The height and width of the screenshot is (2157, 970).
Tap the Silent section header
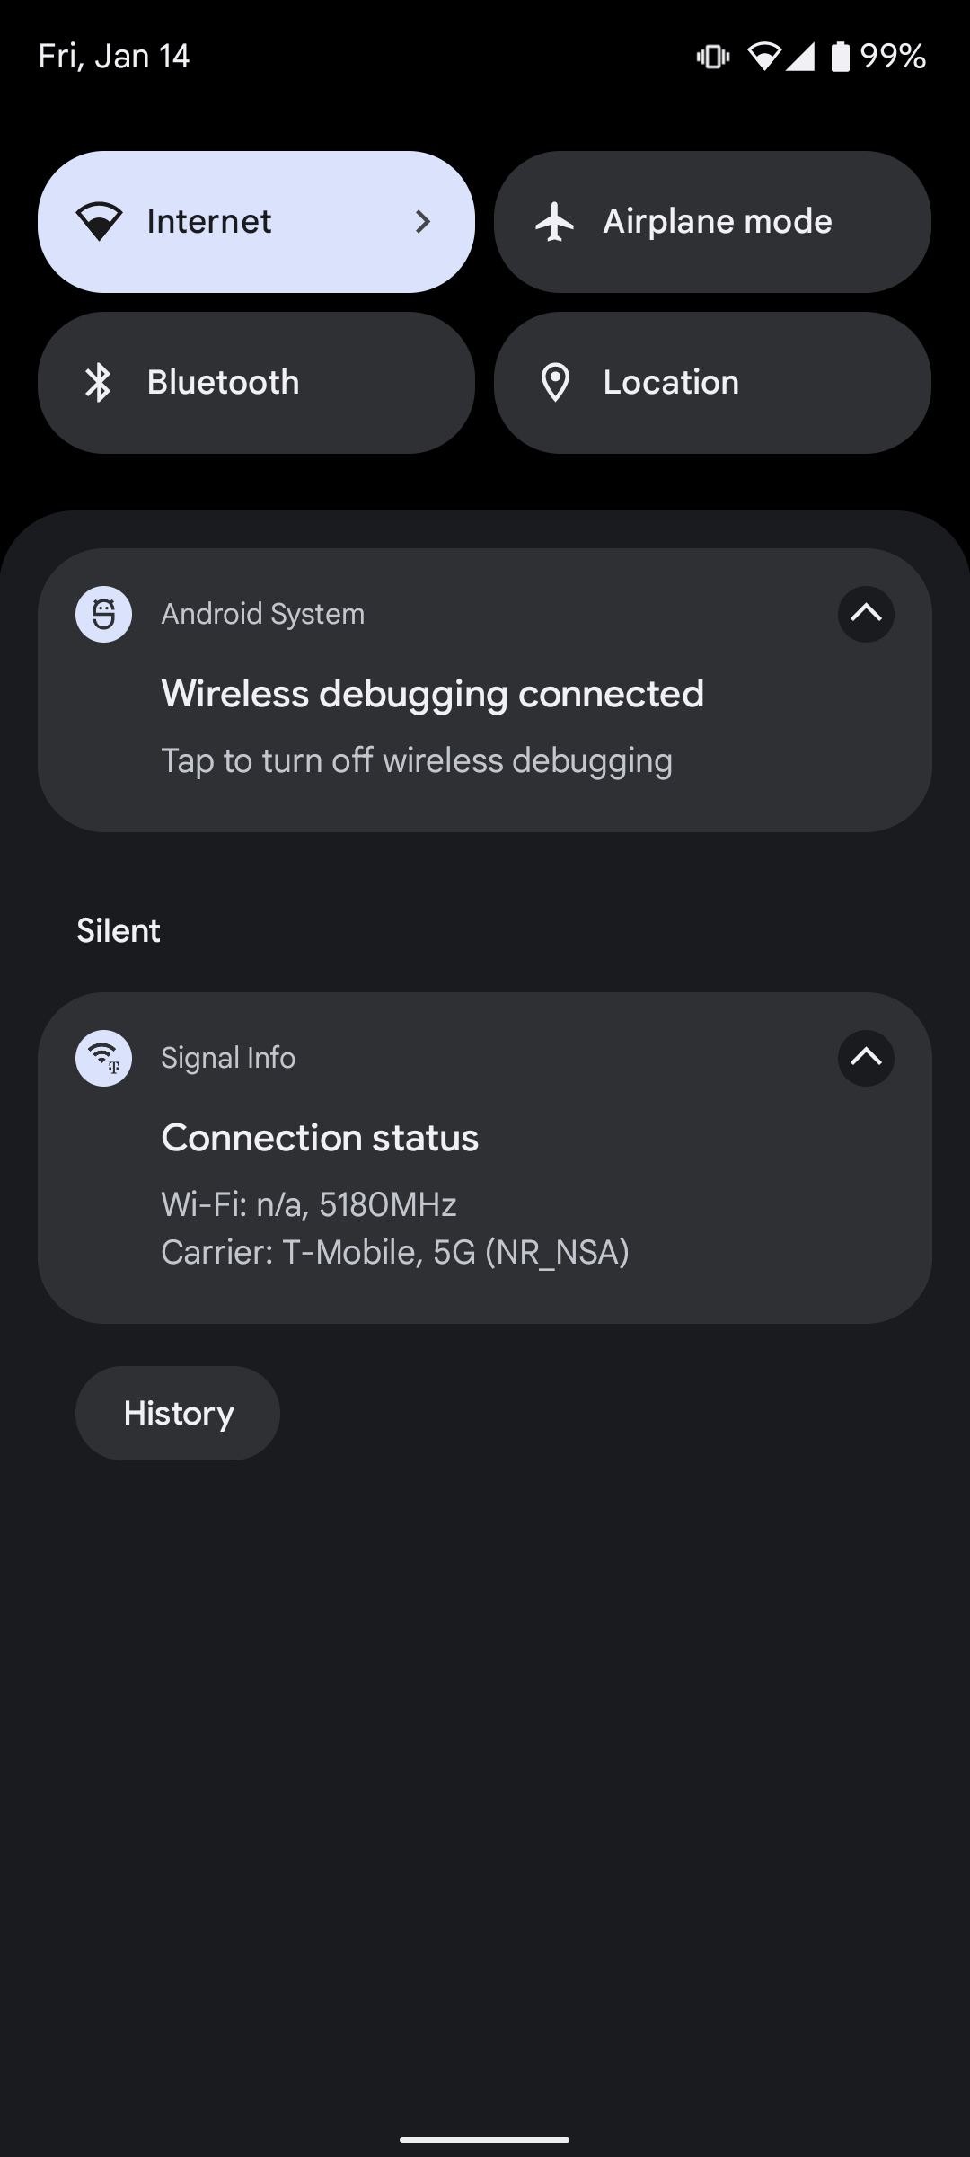pos(119,931)
